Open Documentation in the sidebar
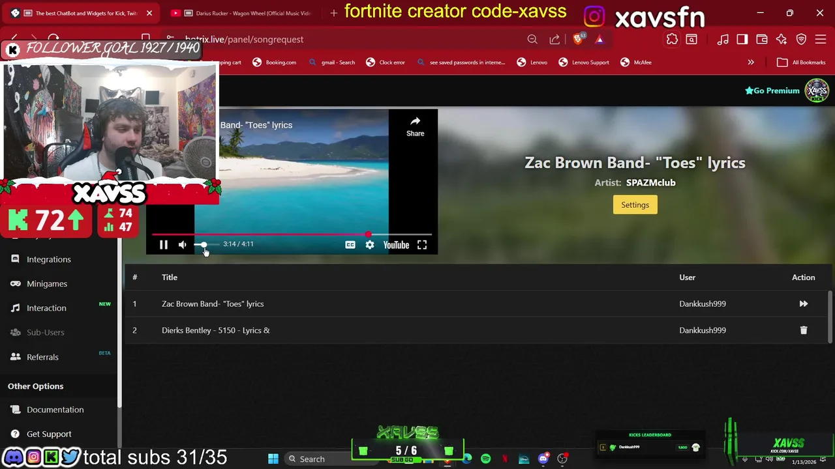This screenshot has height=469, width=835. point(55,410)
